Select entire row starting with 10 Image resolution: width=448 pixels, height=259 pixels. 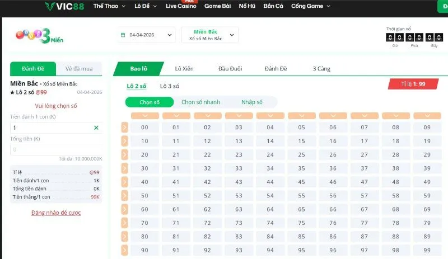pyautogui.click(x=124, y=141)
